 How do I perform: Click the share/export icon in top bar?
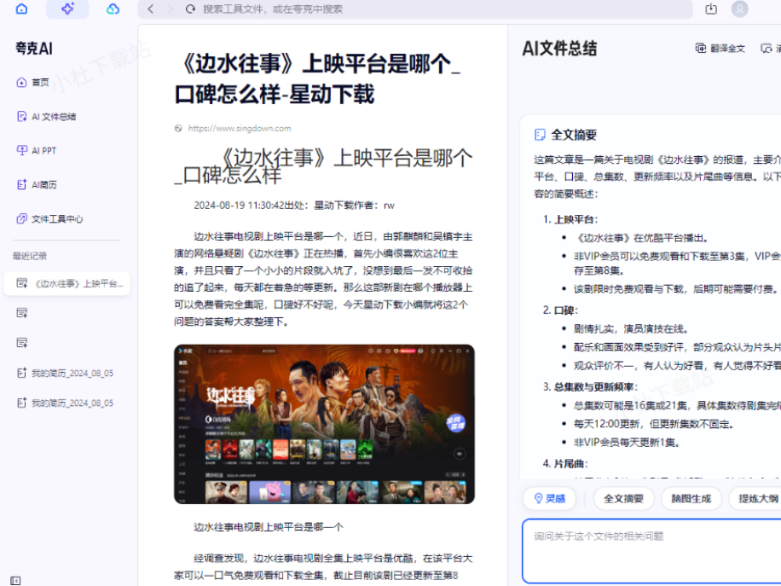coord(711,9)
